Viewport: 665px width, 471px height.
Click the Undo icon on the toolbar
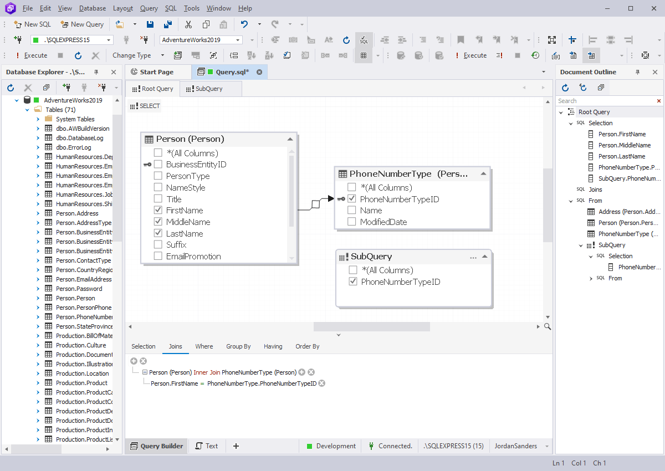click(x=244, y=24)
